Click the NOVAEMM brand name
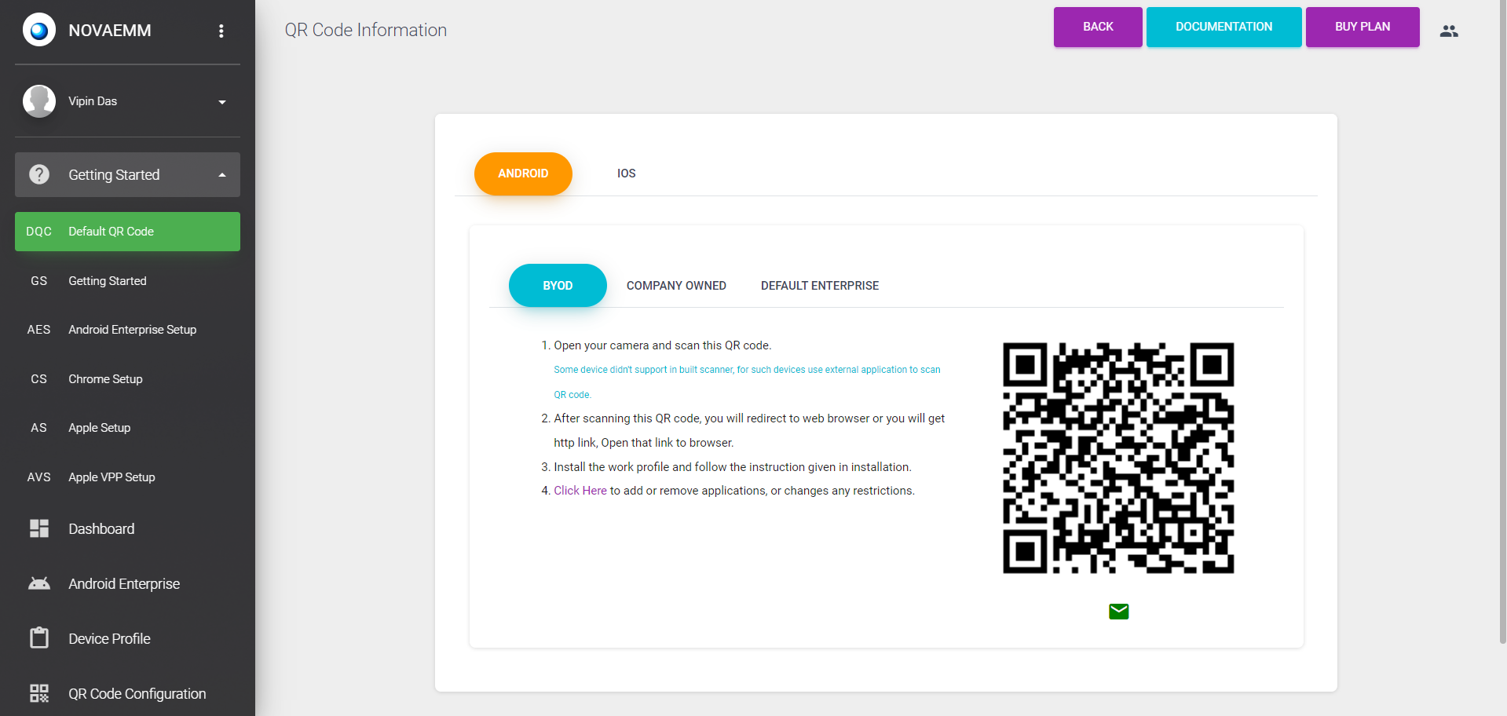This screenshot has width=1507, height=716. [110, 31]
